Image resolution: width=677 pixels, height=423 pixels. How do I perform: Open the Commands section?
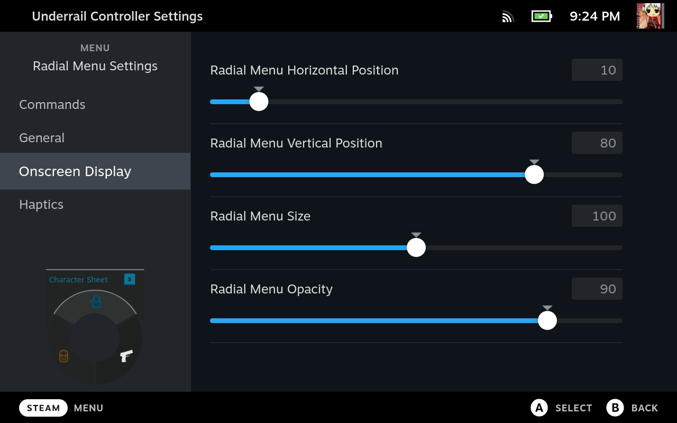pos(52,105)
